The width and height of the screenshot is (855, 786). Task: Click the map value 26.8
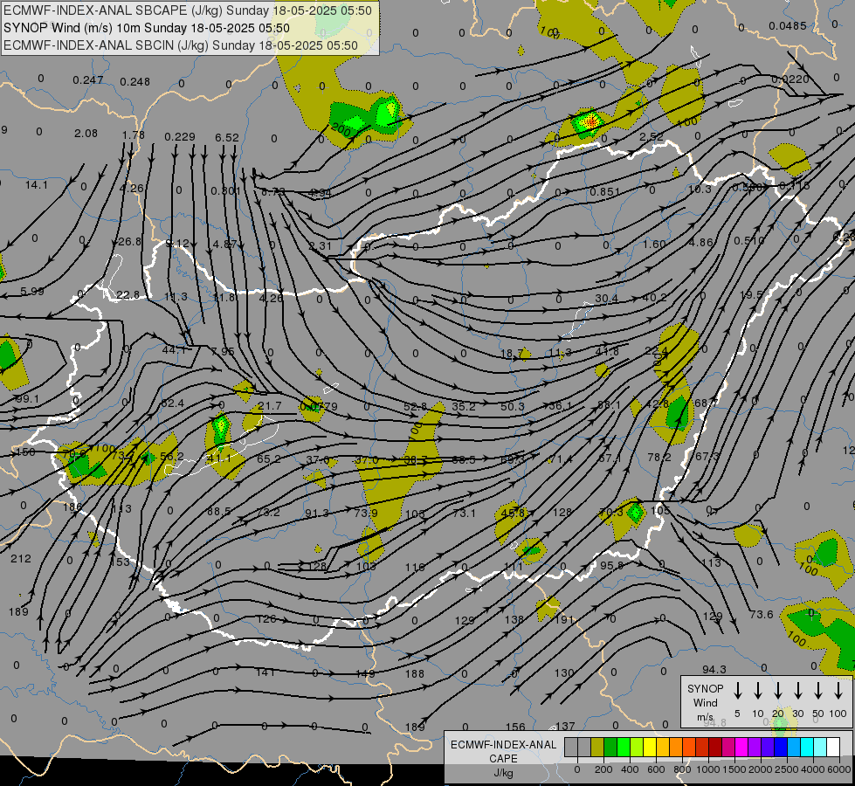pyautogui.click(x=130, y=242)
